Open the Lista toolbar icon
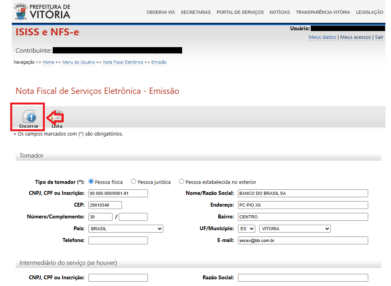 57,119
